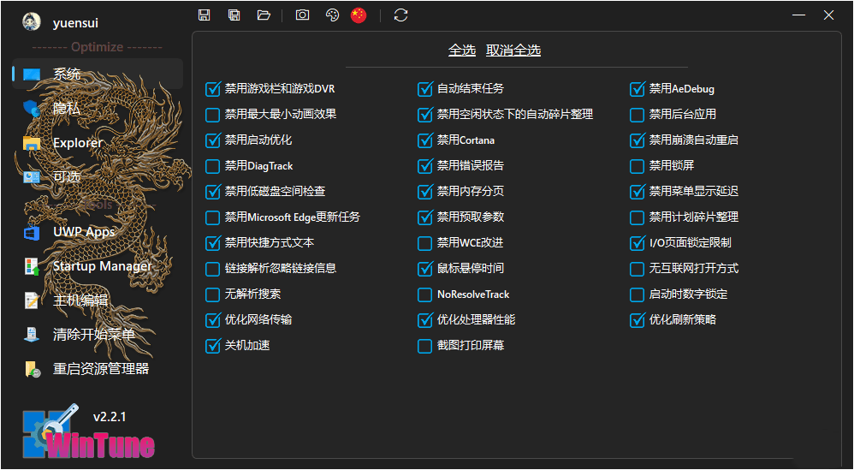The height and width of the screenshot is (470, 854).
Task: Check 禁用Microsoft Edge更新任务
Action: point(212,217)
